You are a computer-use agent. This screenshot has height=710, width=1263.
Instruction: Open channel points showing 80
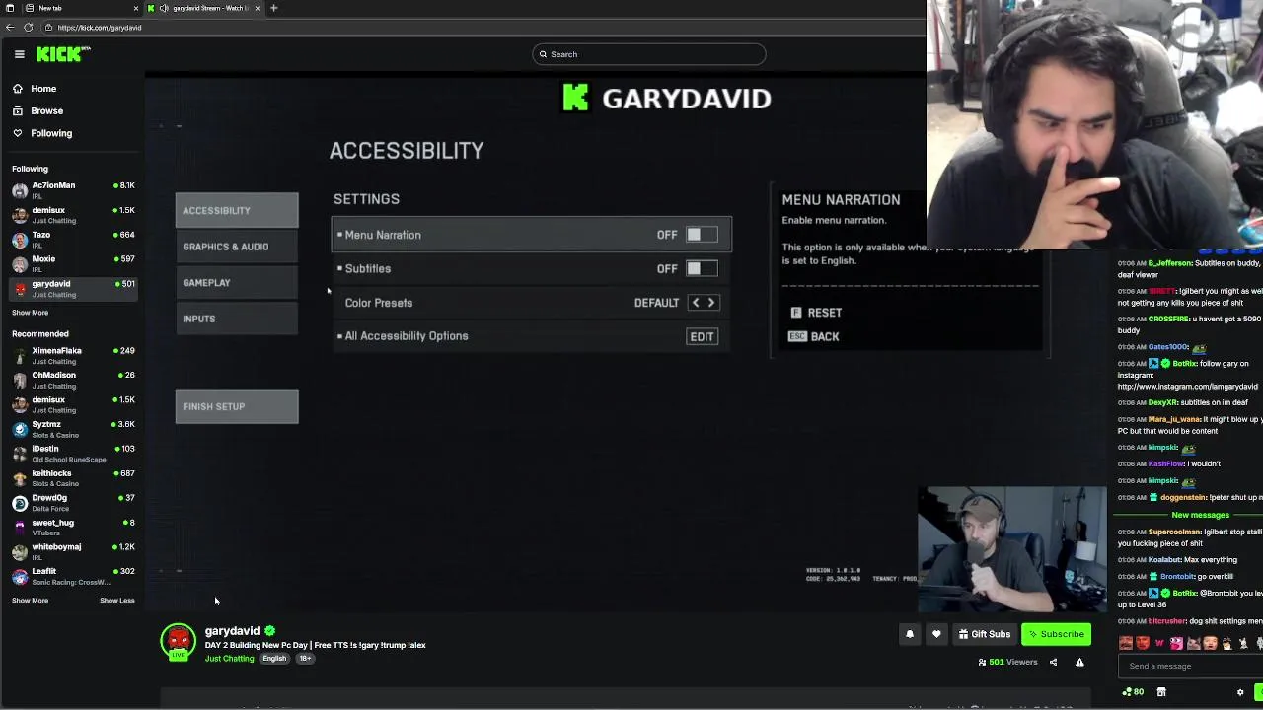[1133, 692]
